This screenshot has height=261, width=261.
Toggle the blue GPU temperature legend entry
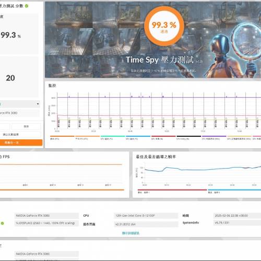tap(138, 137)
